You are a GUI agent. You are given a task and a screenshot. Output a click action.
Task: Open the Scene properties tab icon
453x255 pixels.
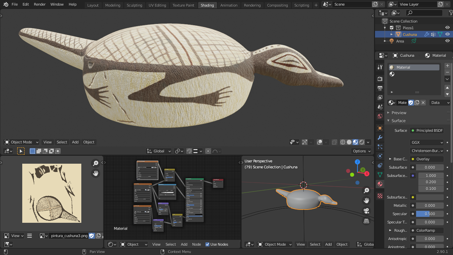coord(380,107)
